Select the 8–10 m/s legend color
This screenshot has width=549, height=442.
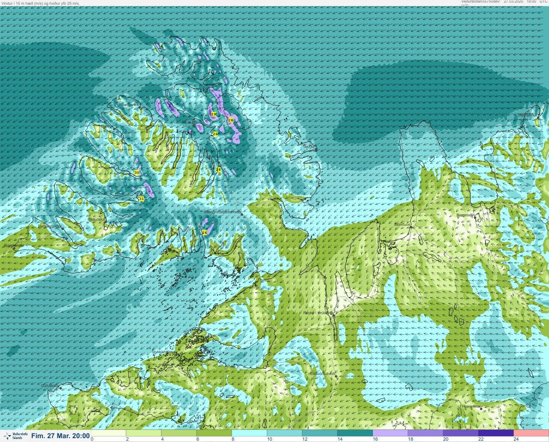point(250,433)
